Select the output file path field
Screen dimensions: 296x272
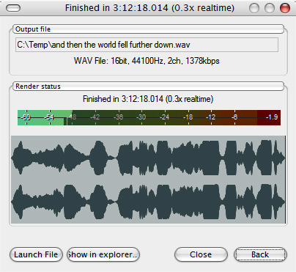[x=147, y=45]
